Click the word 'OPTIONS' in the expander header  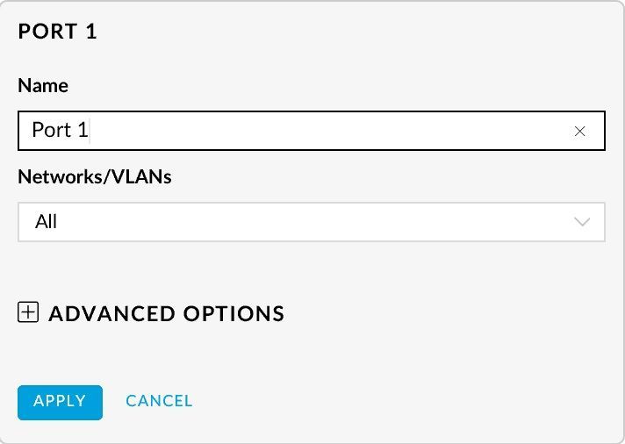(x=233, y=313)
